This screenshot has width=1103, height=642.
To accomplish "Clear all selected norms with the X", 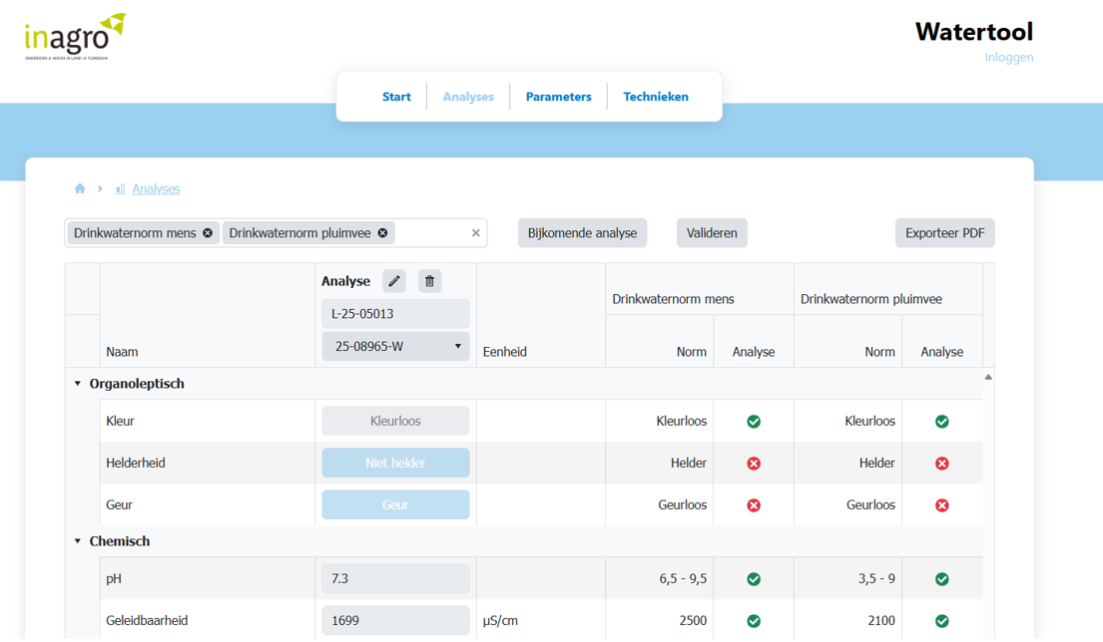I will point(475,233).
